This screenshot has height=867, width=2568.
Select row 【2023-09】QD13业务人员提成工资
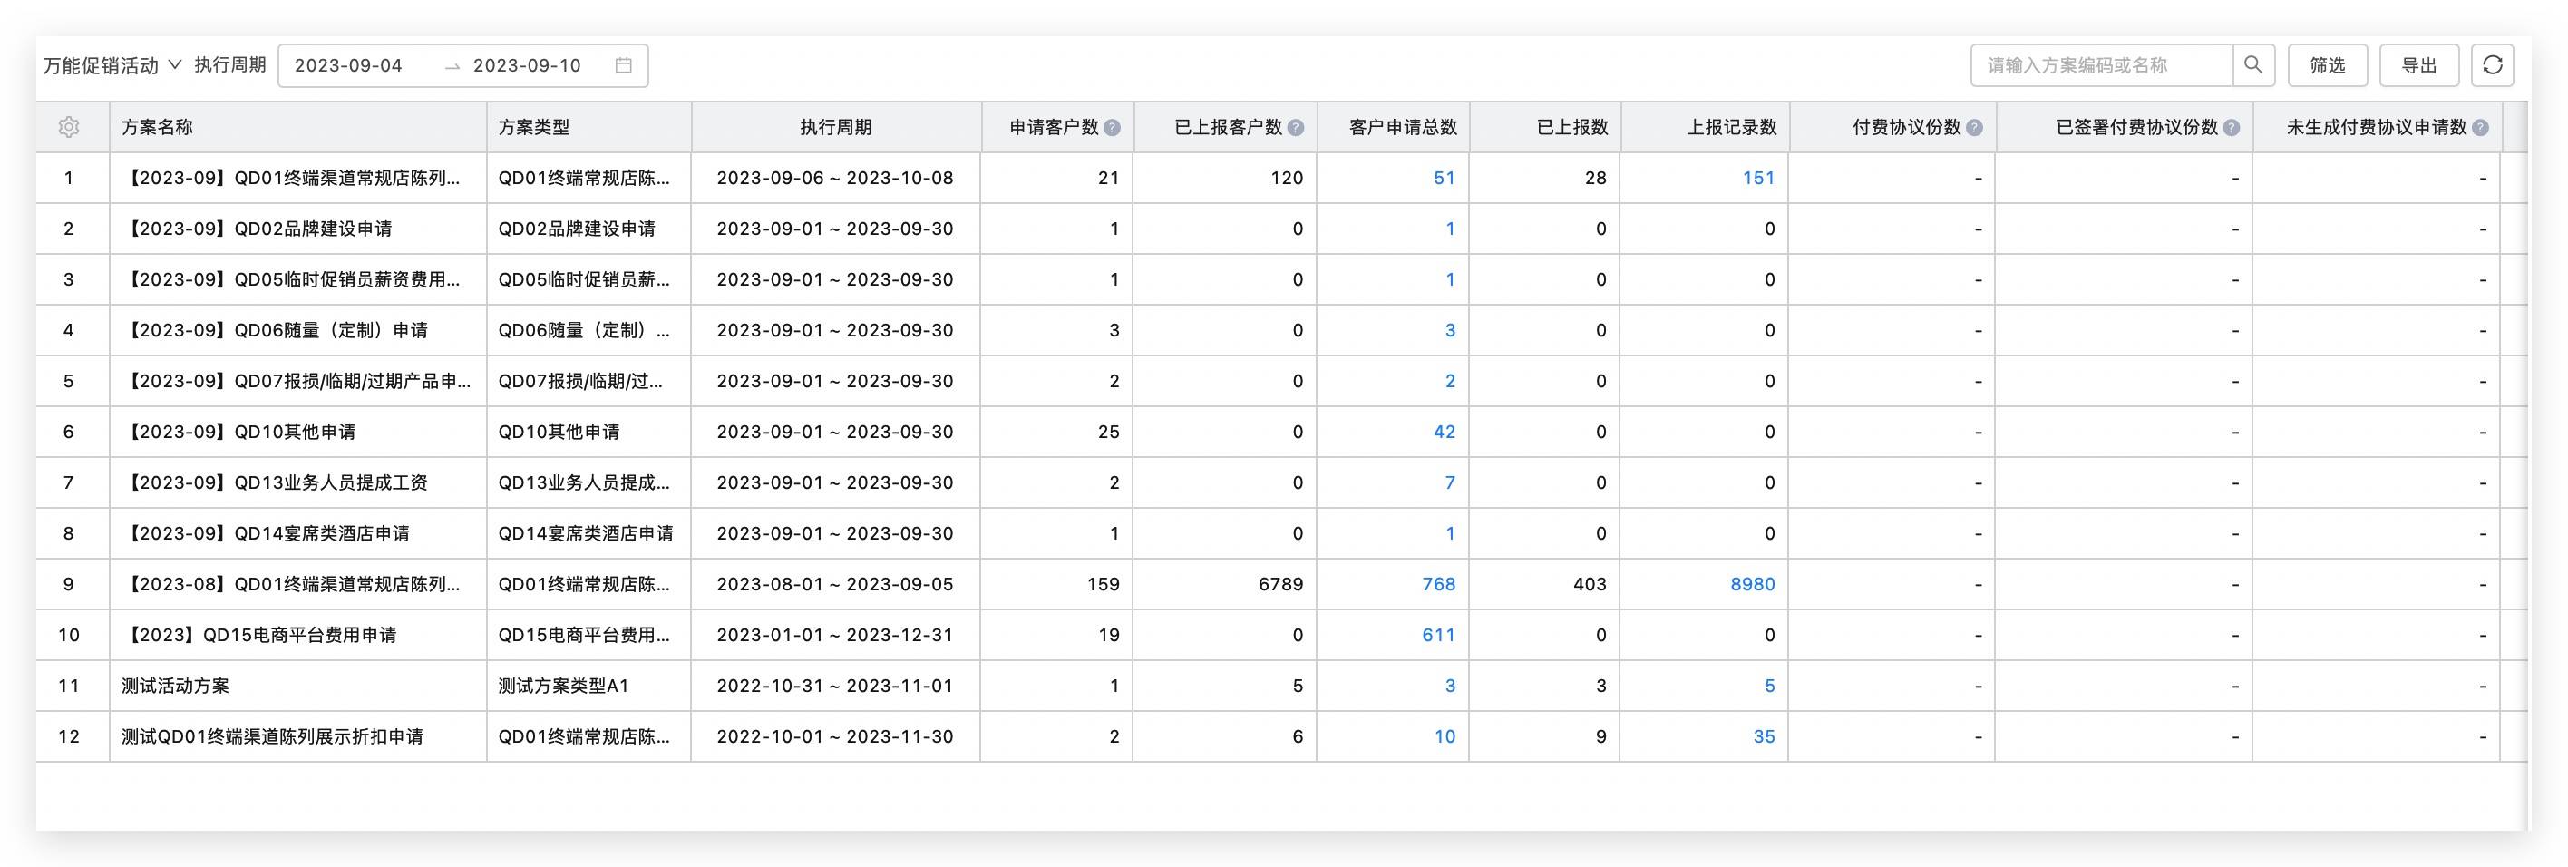coord(1282,482)
